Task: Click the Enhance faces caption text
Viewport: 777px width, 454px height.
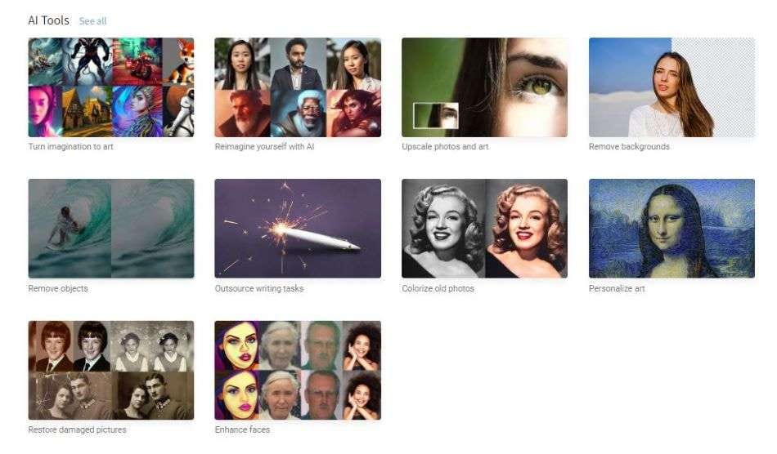Action: pyautogui.click(x=242, y=430)
